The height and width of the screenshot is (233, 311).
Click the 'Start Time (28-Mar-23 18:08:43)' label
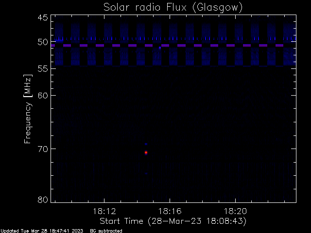click(x=173, y=221)
